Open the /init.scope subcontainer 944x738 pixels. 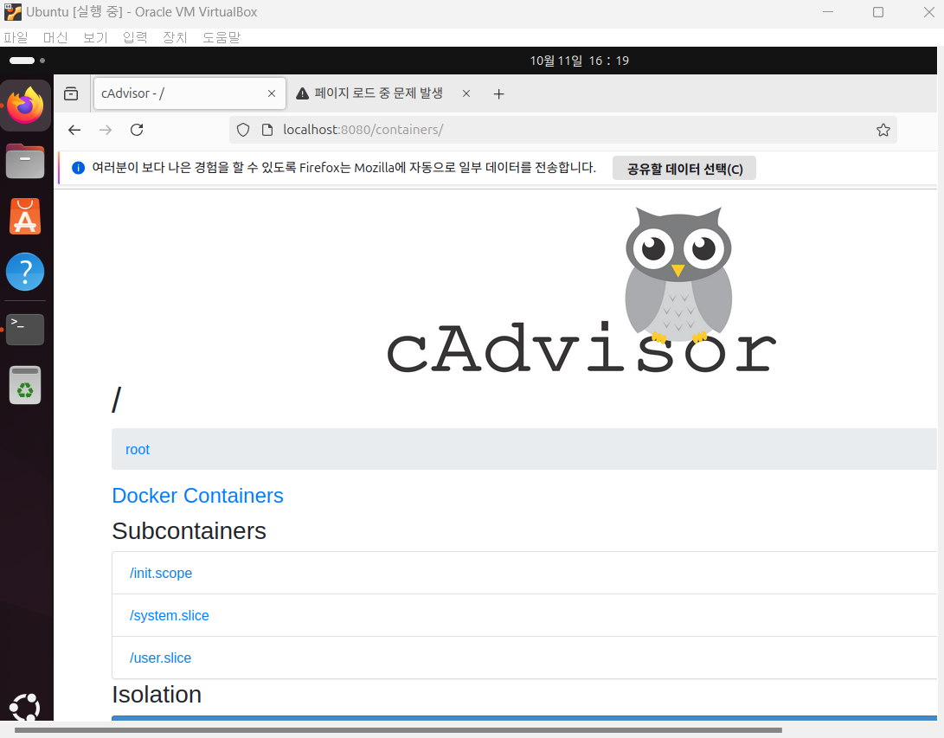tap(161, 573)
